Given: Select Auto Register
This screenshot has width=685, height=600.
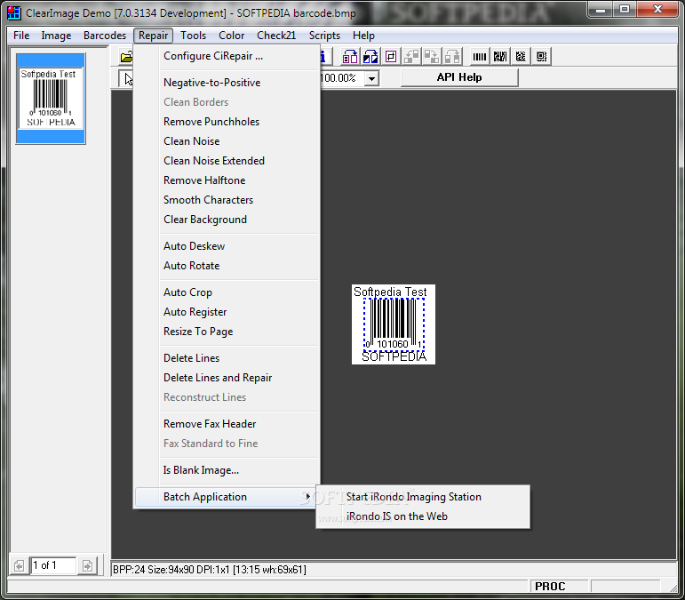Looking at the screenshot, I should coord(226,312).
